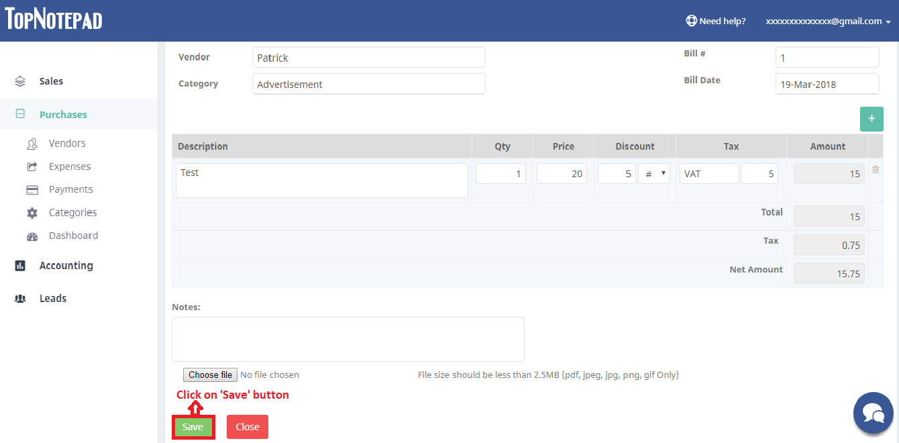Click the Categories gear icon
899x443 pixels.
coord(32,213)
